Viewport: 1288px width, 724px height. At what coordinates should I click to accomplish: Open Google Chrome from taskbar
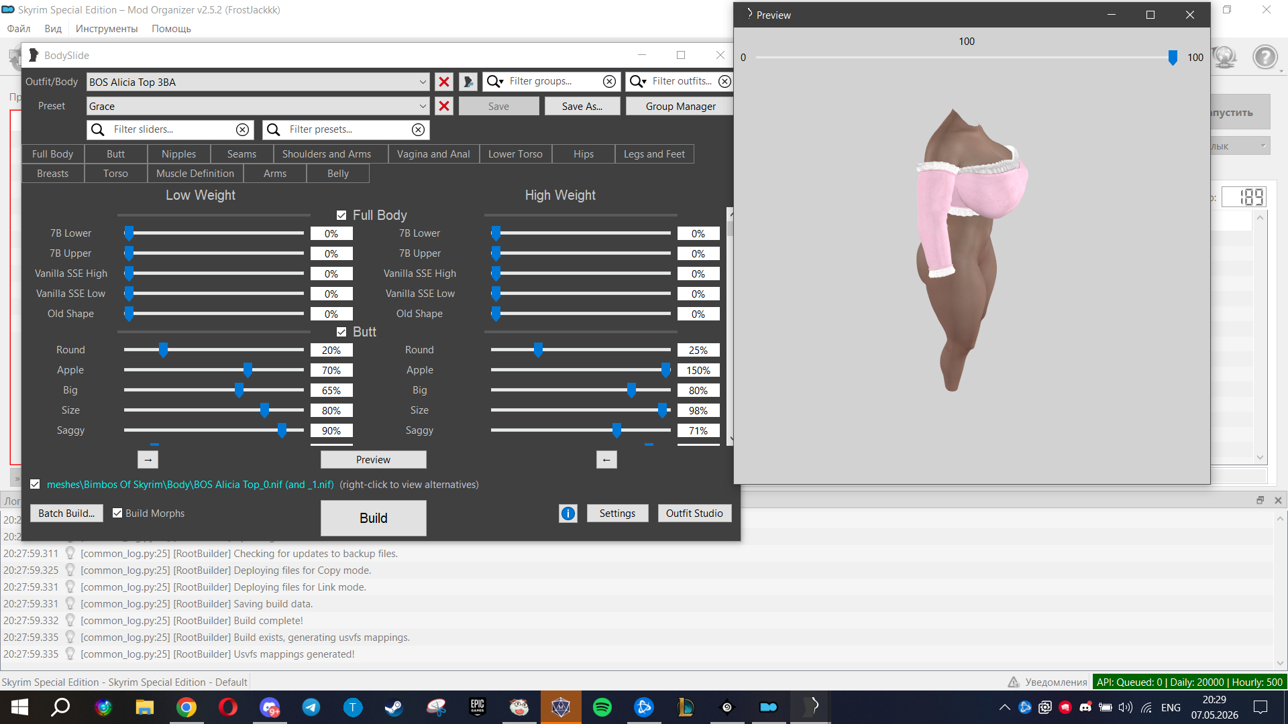[186, 707]
